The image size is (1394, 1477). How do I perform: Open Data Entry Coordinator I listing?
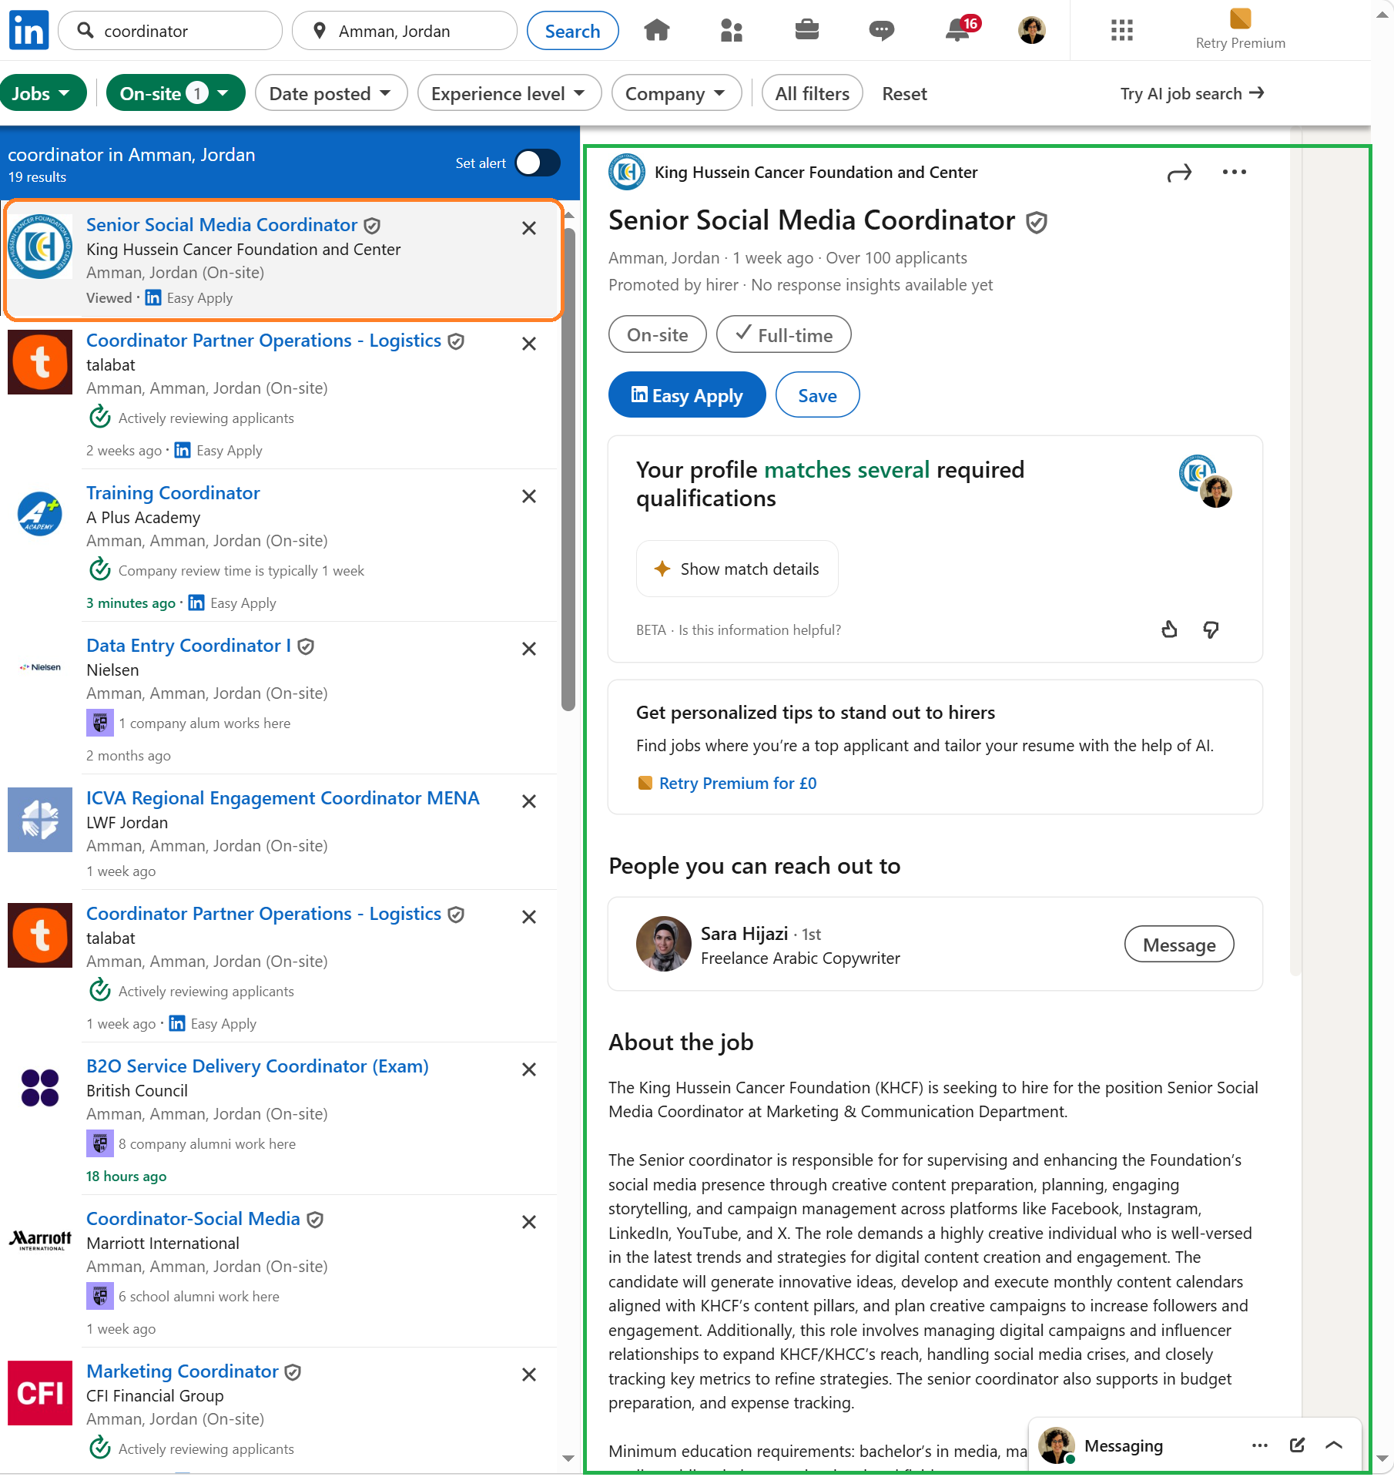coord(189,646)
